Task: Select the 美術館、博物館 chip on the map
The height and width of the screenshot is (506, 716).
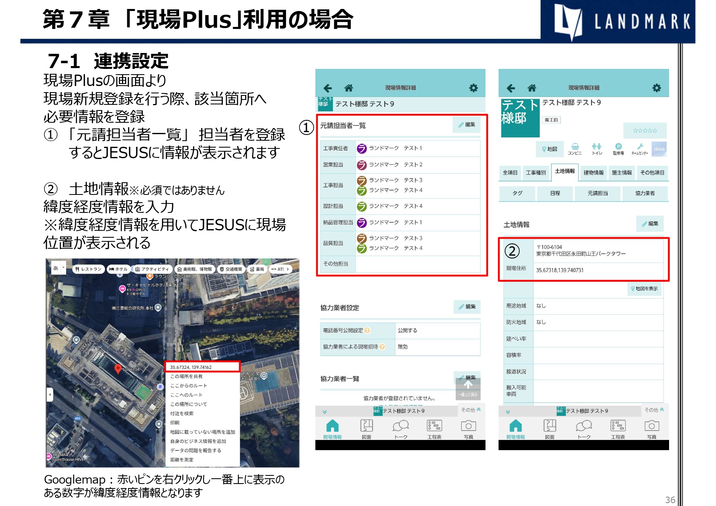Action: point(194,269)
